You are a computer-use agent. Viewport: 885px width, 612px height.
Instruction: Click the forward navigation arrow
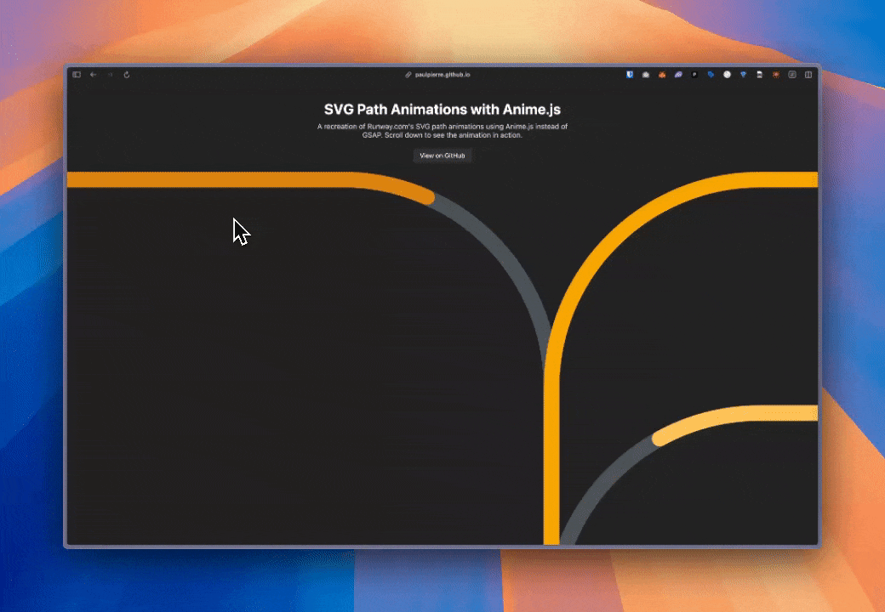110,75
